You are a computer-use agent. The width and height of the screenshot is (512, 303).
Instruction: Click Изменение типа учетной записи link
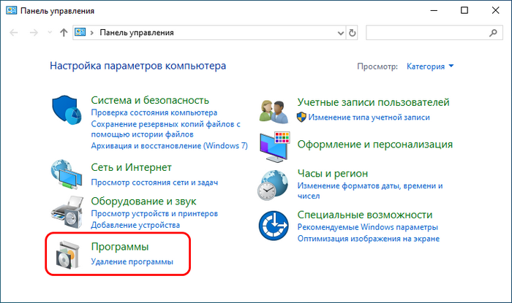click(x=369, y=118)
